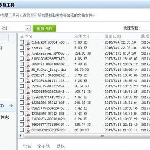Viewport: 150px width, 150px height.
Task: Select file name starting fa609c5ea83570362d
Action: (50, 119)
